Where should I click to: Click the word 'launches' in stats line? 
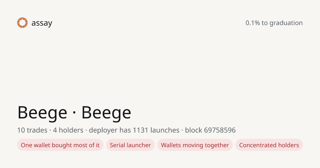coord(165,130)
